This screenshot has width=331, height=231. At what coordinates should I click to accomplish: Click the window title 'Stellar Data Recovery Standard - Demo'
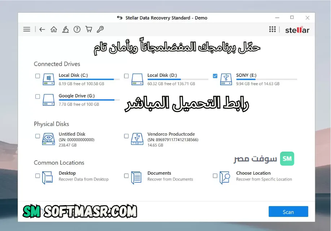tap(166, 18)
